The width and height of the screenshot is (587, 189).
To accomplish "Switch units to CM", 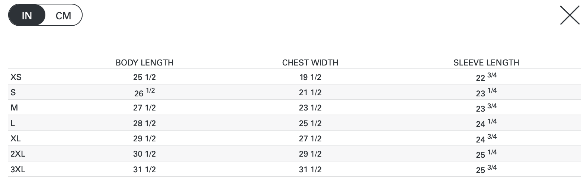I will coord(63,16).
